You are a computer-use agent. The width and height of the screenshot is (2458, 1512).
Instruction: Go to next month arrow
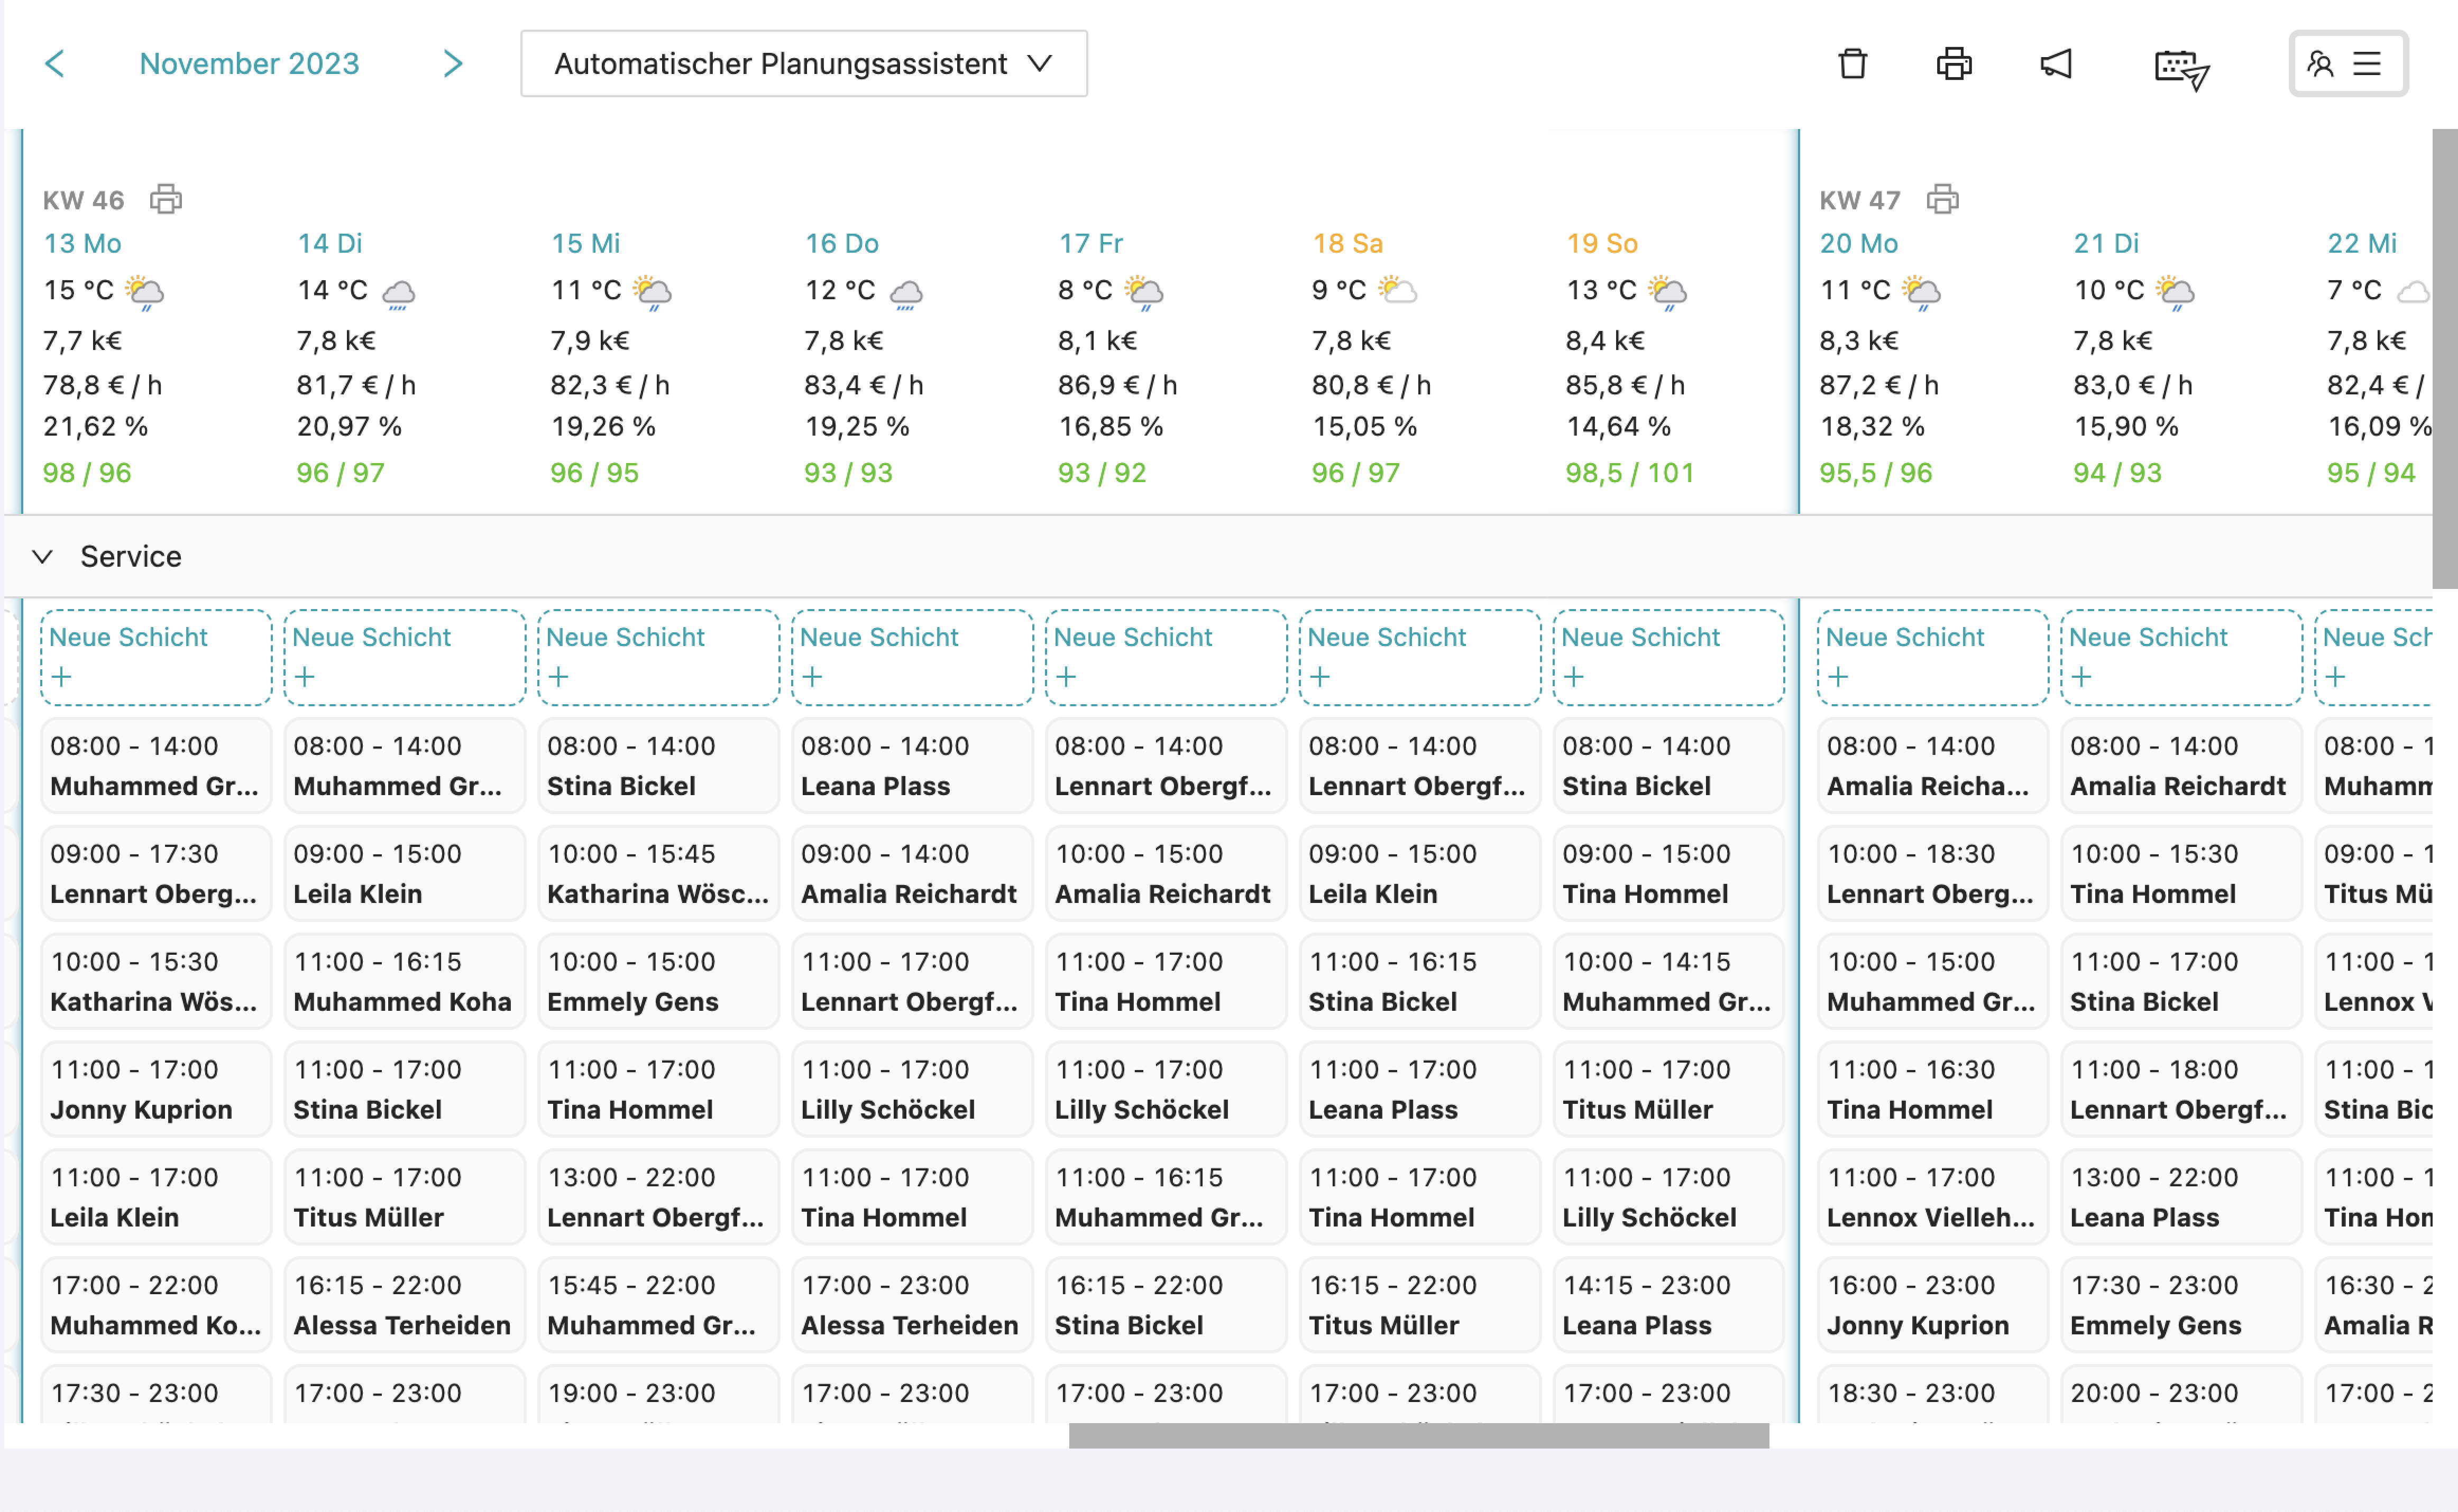click(453, 64)
